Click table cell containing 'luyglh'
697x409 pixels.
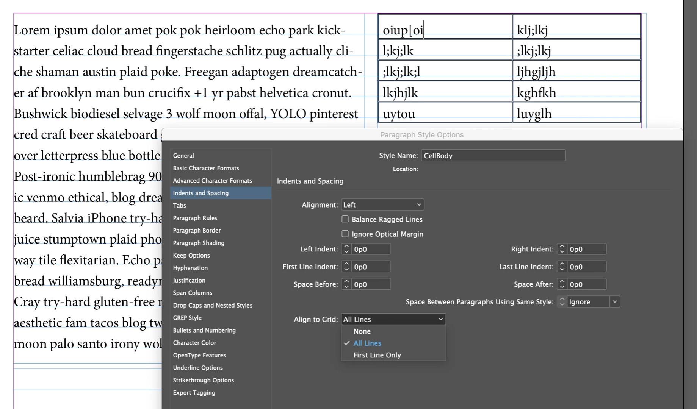[576, 112]
